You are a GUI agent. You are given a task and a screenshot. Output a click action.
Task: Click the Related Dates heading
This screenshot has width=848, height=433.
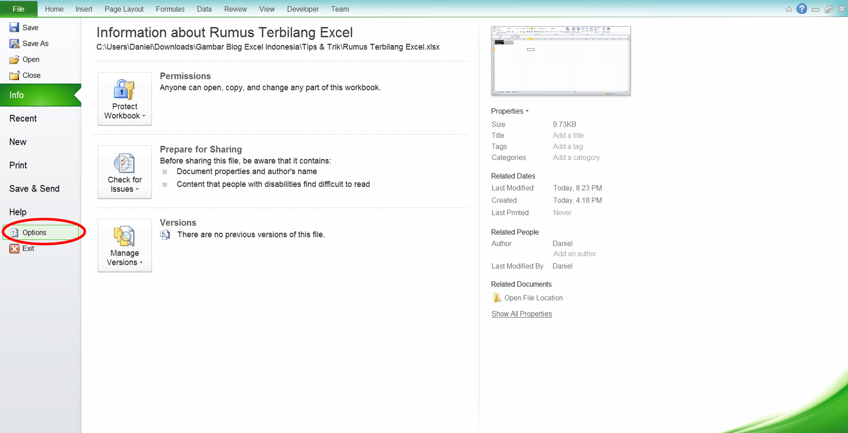point(513,176)
